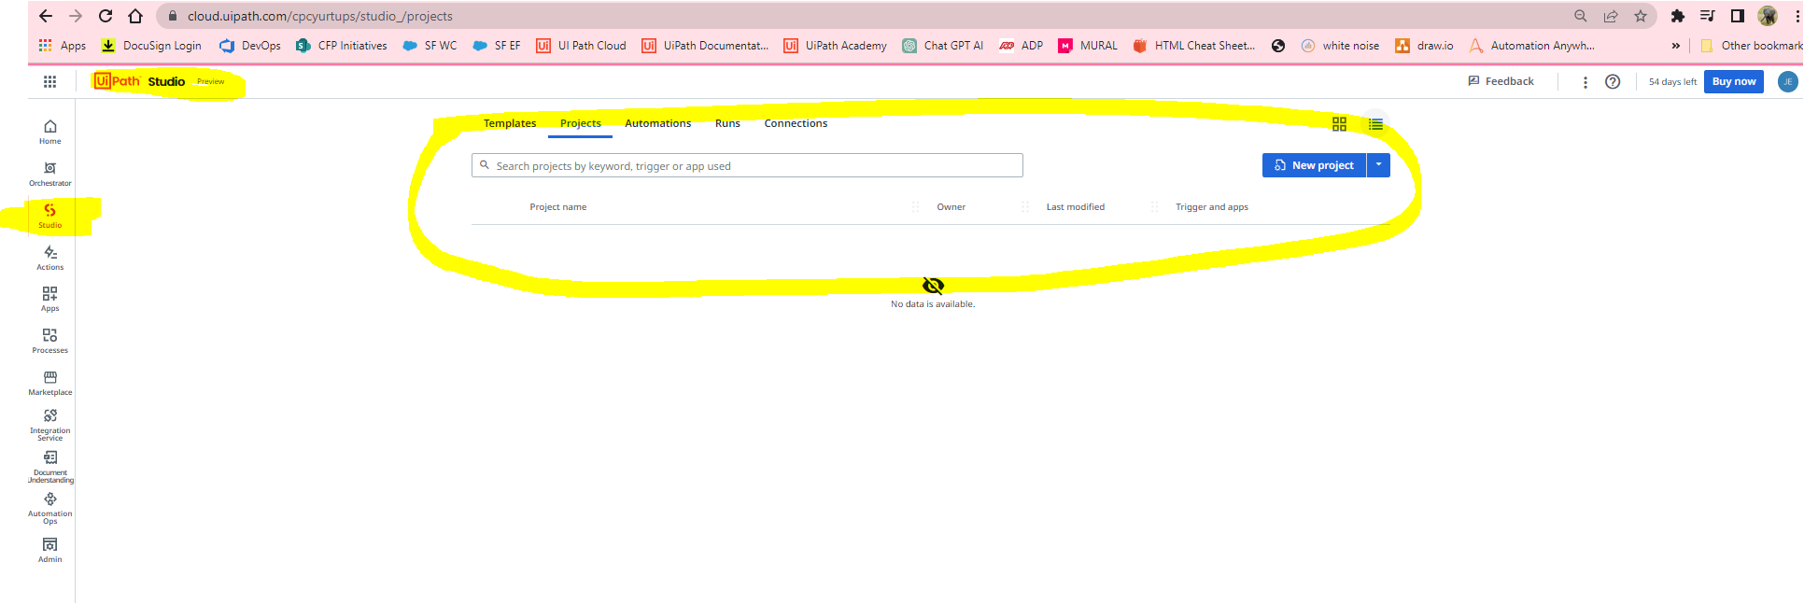This screenshot has width=1804, height=604.
Task: Open the browser zoom magnifier icon
Action: click(1580, 16)
